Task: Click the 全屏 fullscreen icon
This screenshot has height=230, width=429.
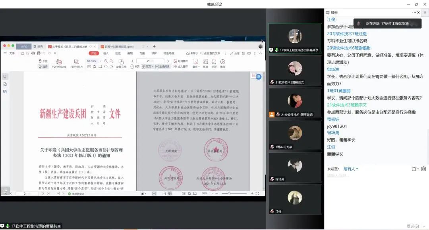Action: [214, 61]
